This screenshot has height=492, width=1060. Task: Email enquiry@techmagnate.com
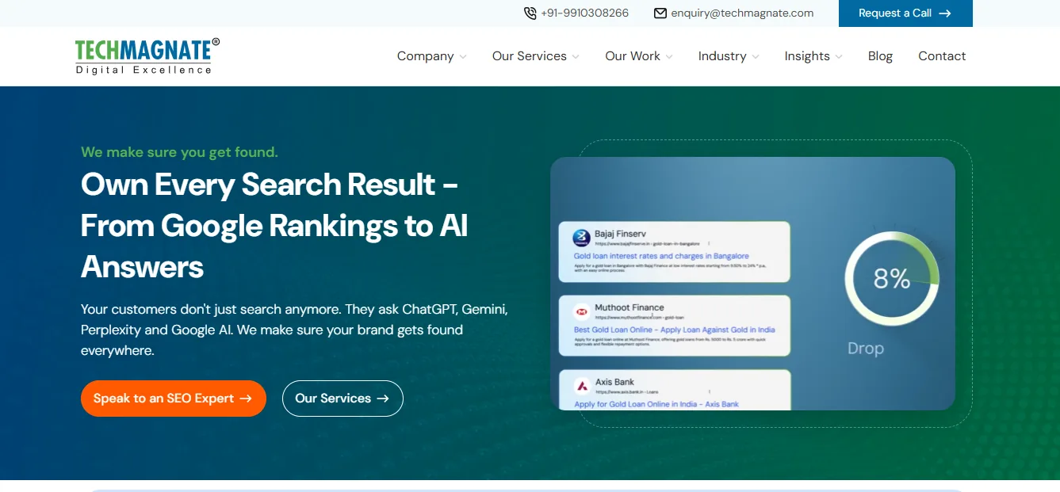[742, 13]
